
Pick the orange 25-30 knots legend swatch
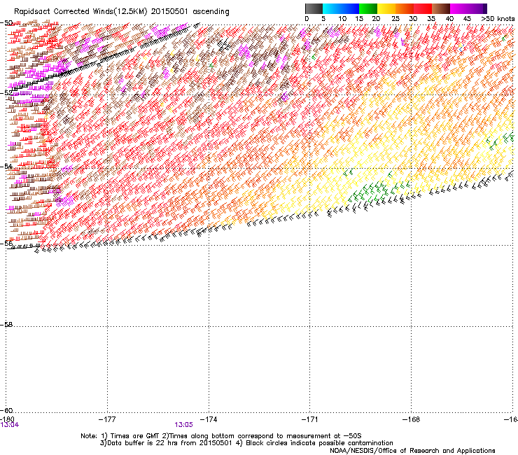tap(405, 8)
